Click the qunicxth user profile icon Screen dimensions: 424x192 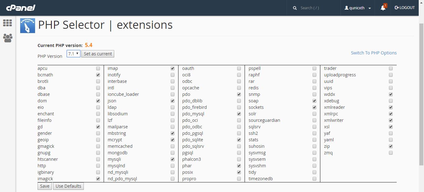[346, 8]
